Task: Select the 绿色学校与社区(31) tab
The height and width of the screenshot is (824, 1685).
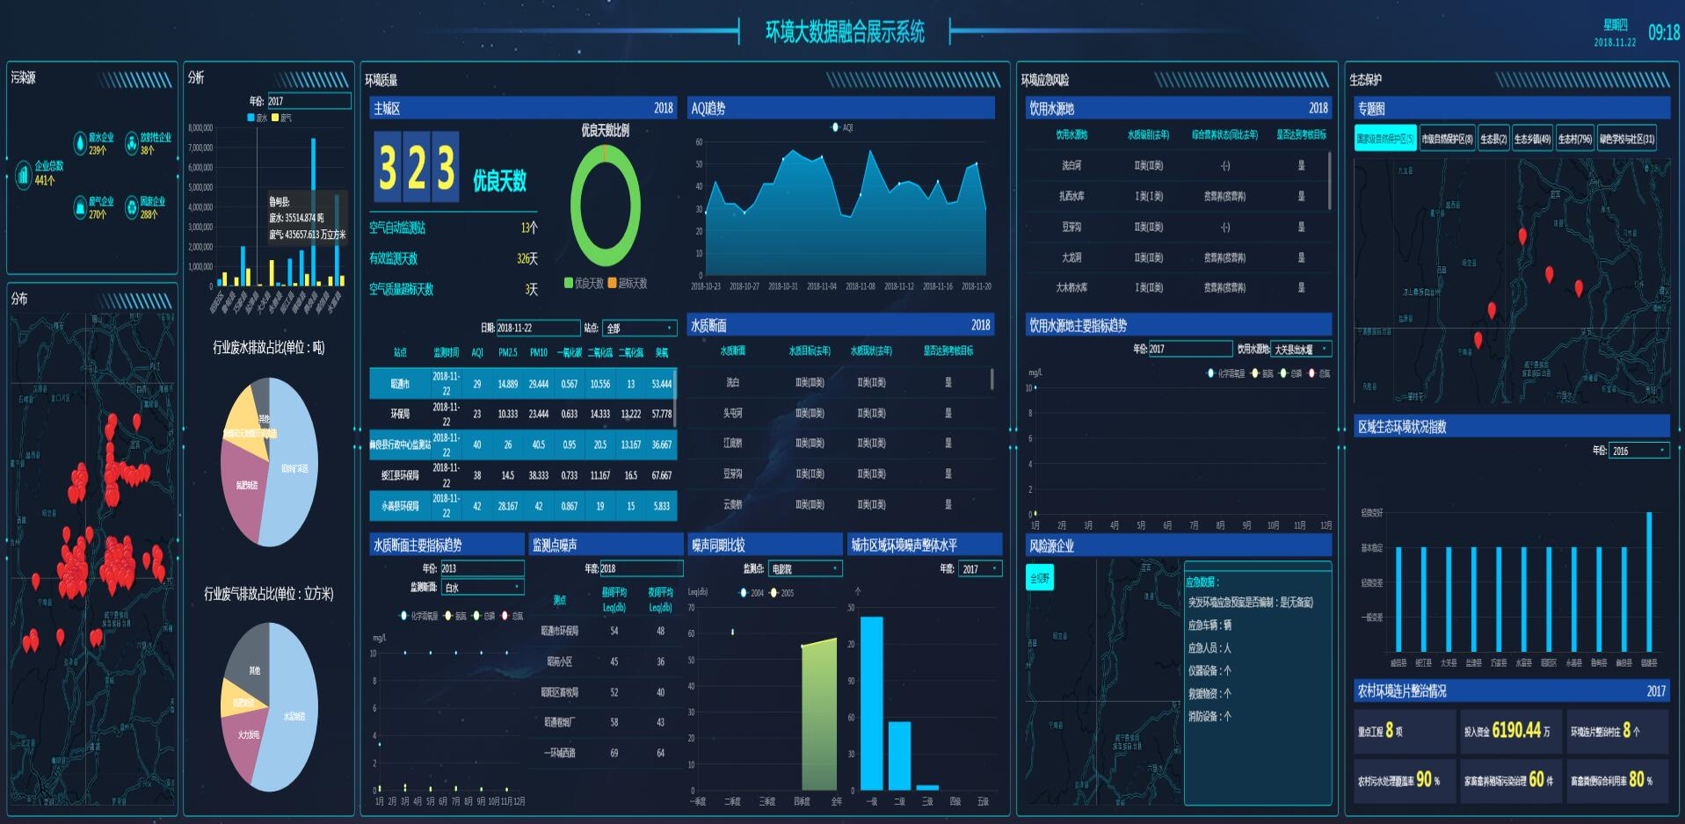Action: [1626, 139]
